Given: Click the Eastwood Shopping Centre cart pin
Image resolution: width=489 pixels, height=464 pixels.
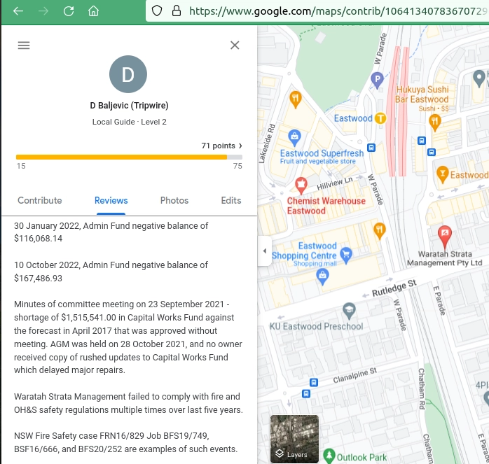Looking at the screenshot, I should [x=346, y=255].
